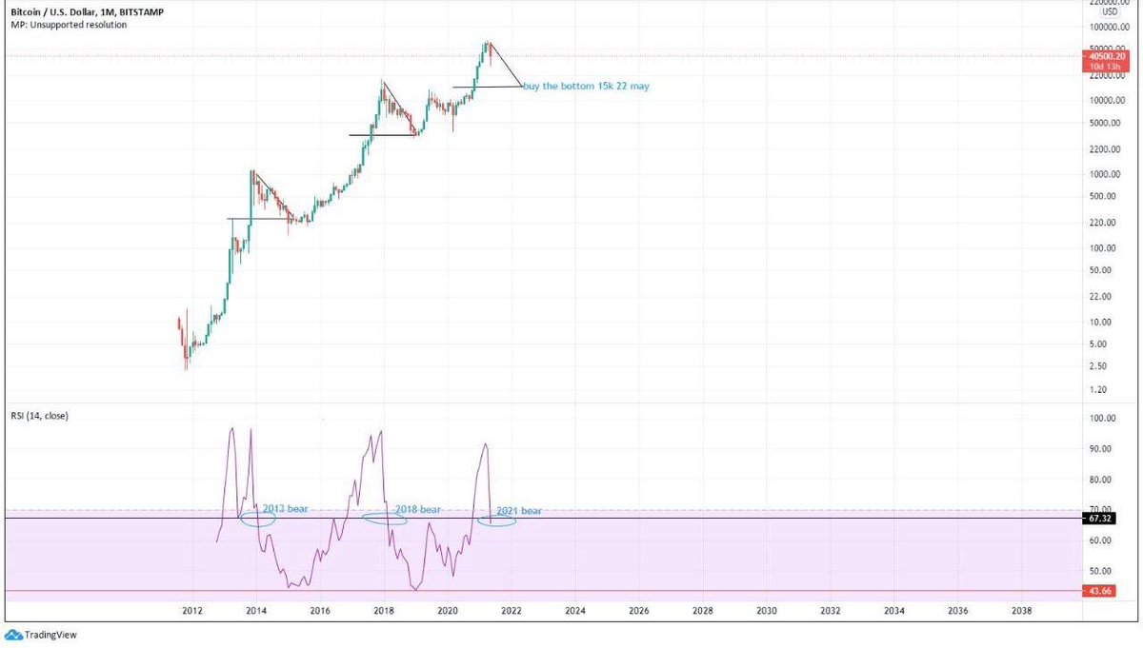
Task: Click the 2030 label on time axis
Action: [x=767, y=611]
